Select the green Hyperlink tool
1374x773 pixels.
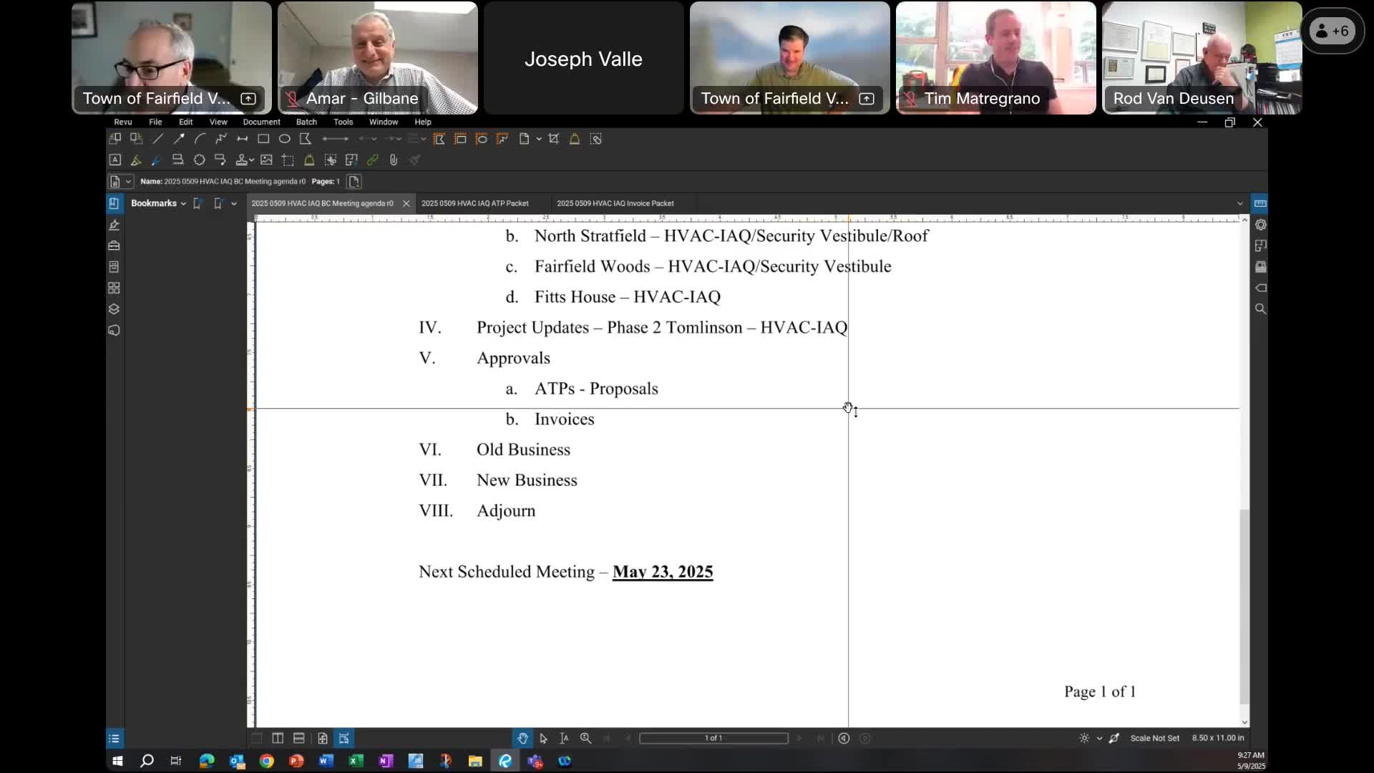372,160
